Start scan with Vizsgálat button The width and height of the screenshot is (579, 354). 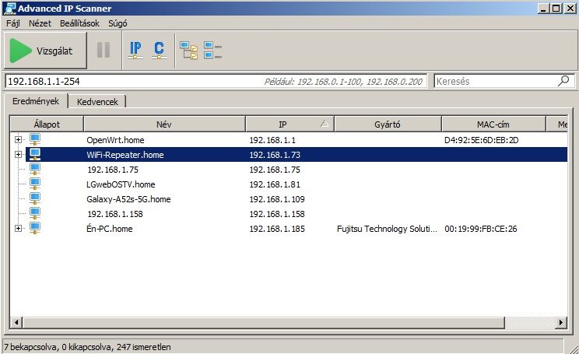[45, 51]
